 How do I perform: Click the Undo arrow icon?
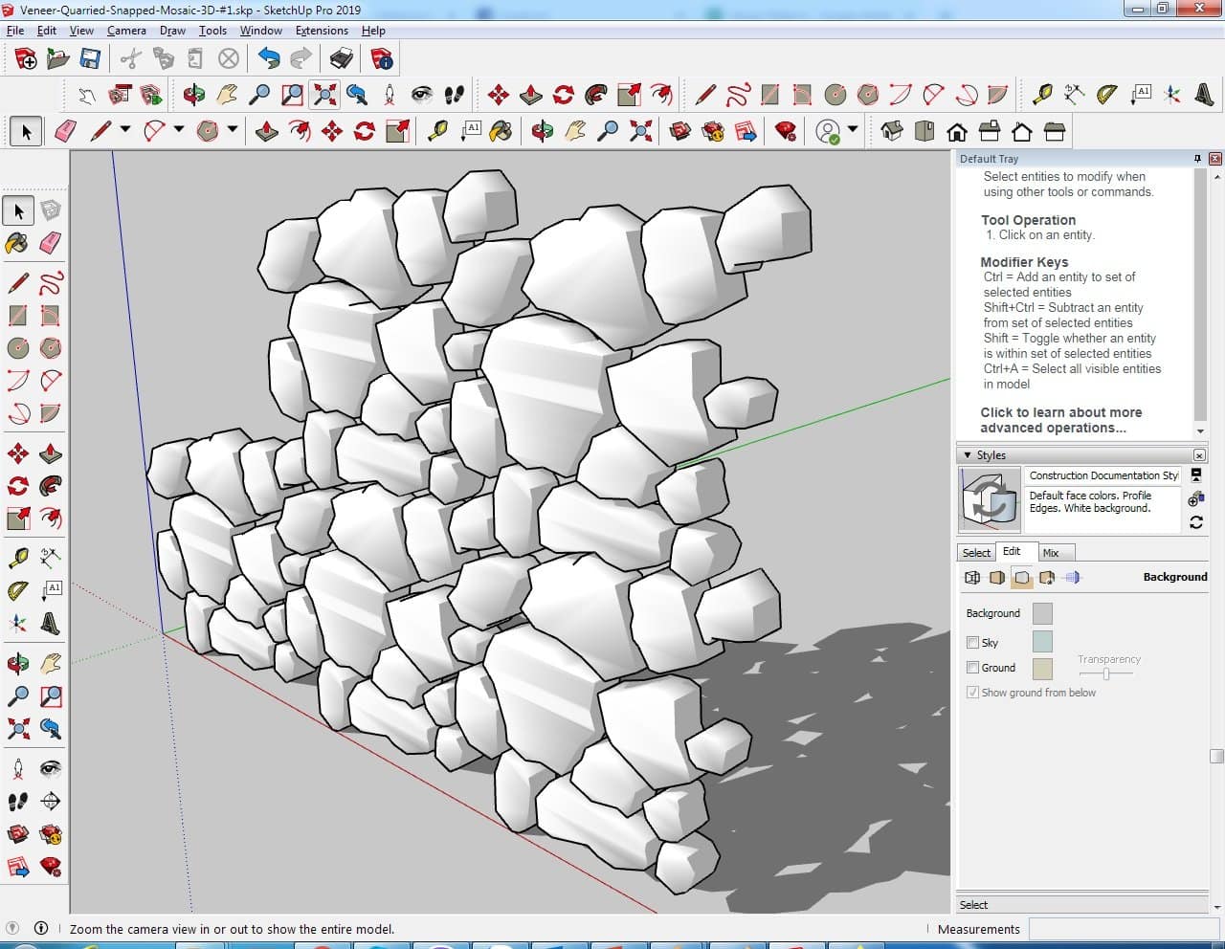269,59
